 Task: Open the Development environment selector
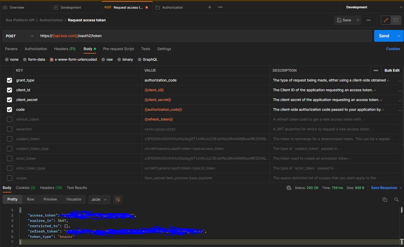coord(371,7)
